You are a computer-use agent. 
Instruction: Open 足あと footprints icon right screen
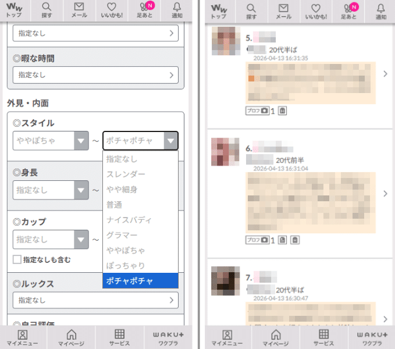coord(348,11)
